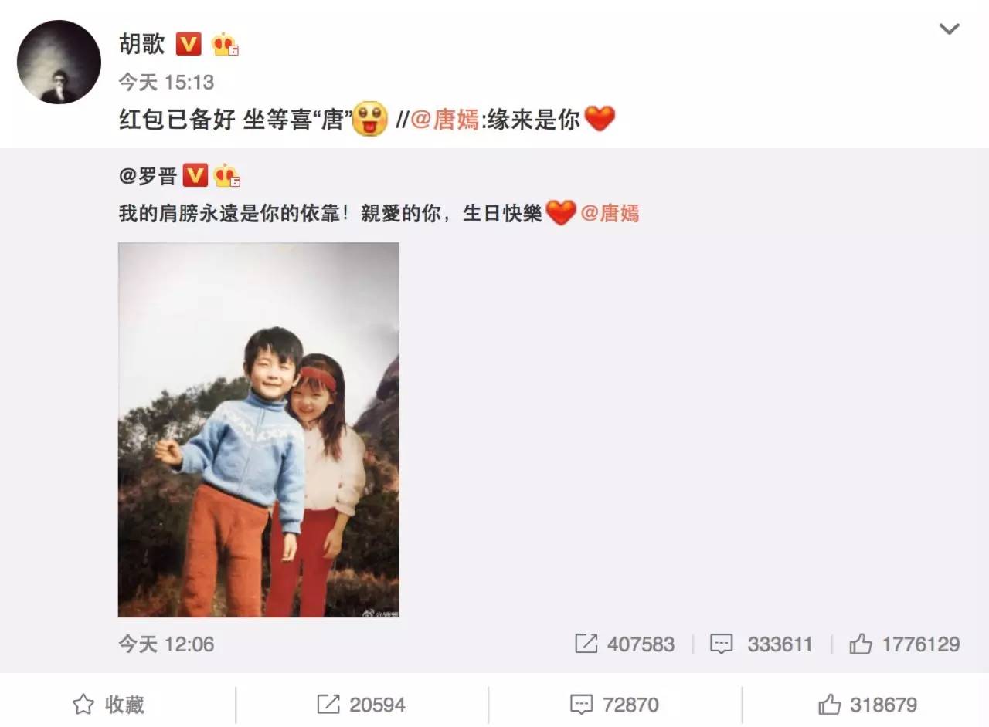Repost this post via the 20594 button
989x727 pixels.
point(361,704)
